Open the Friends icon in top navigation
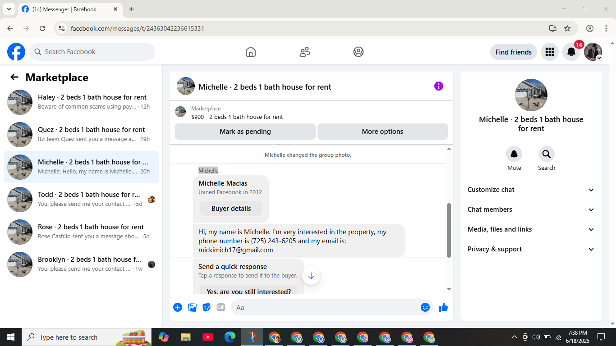 point(305,52)
